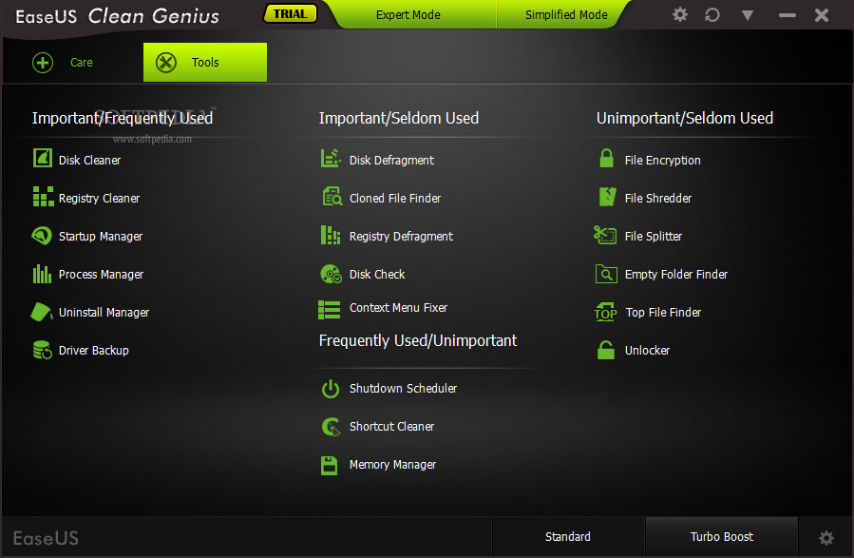The width and height of the screenshot is (854, 558).
Task: Expand the title bar dropdown arrow menu
Action: click(748, 15)
